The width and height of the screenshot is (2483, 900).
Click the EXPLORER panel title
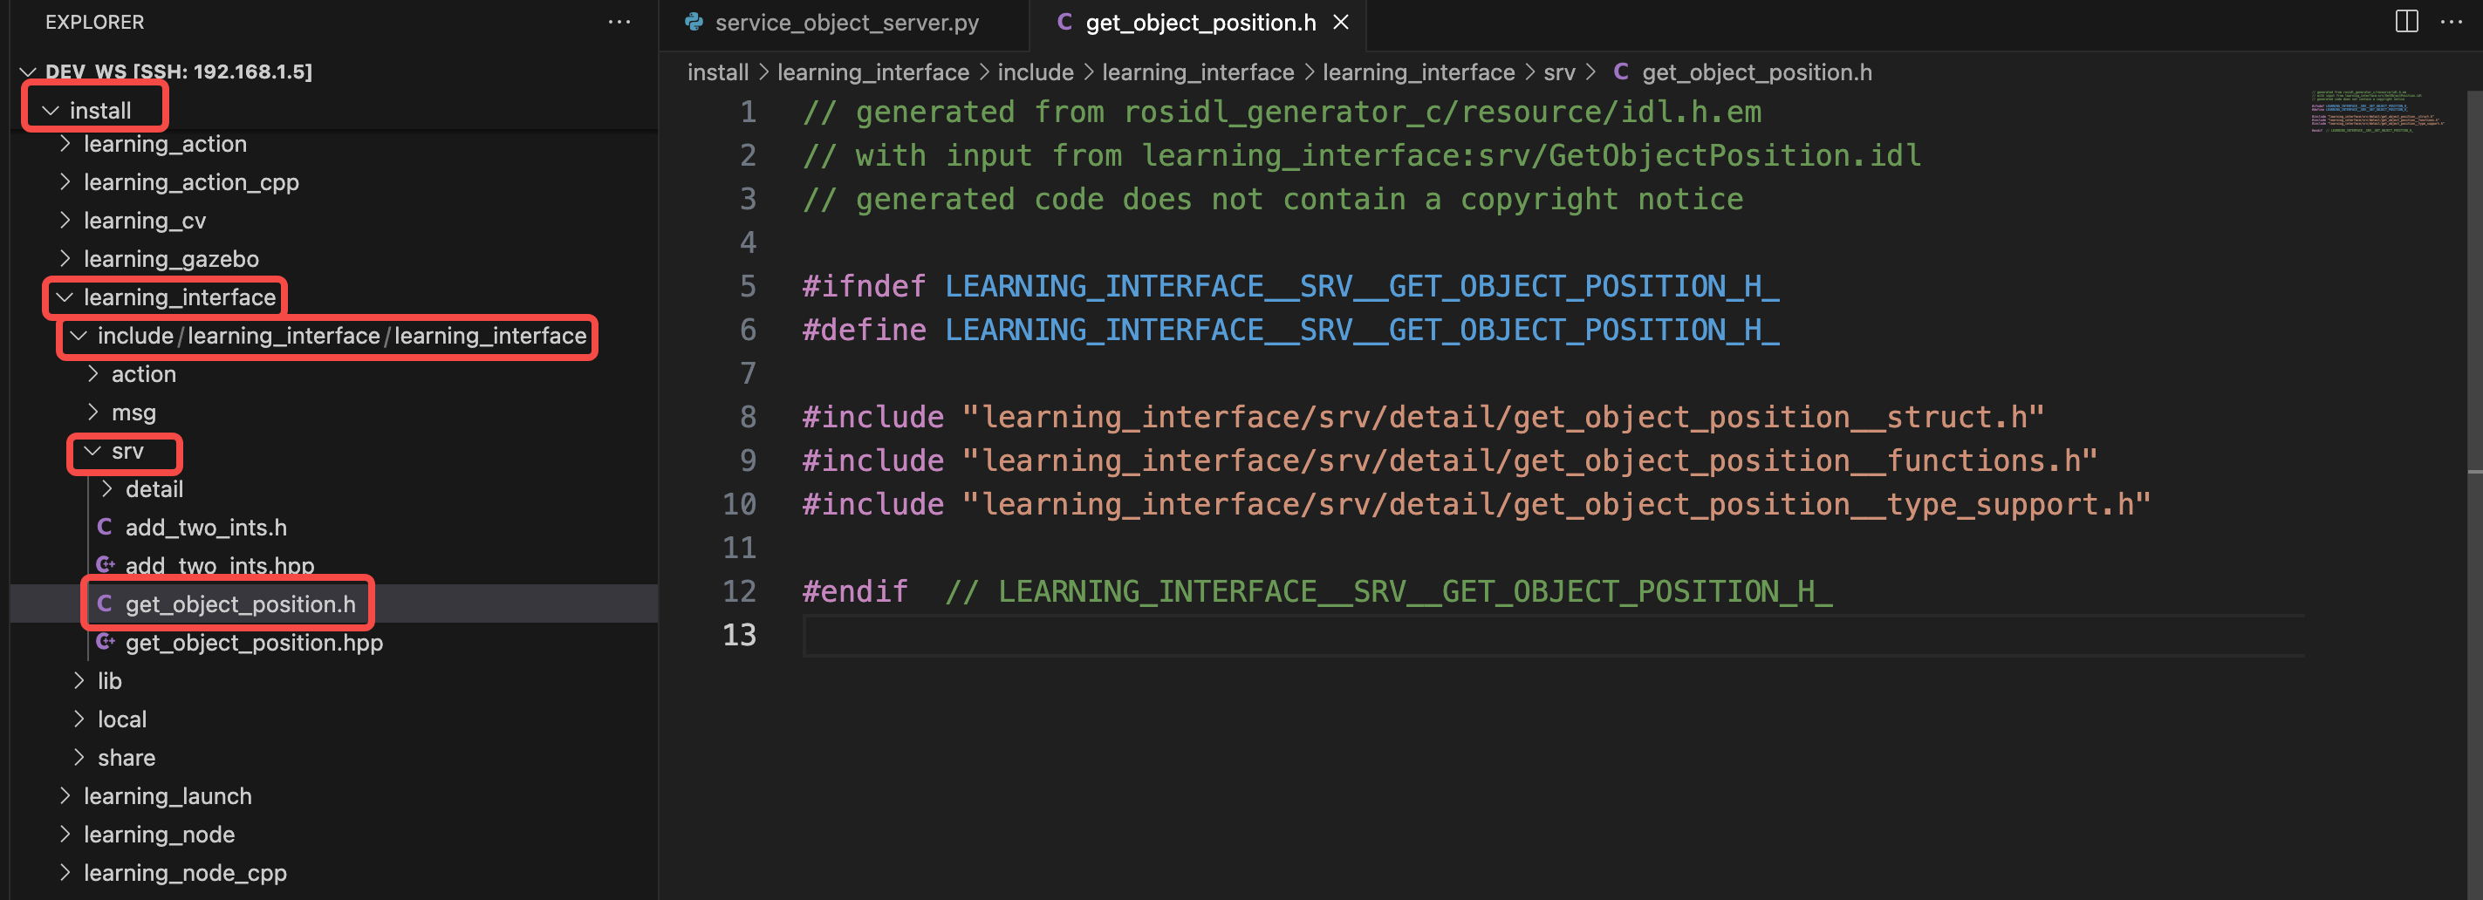pos(94,21)
